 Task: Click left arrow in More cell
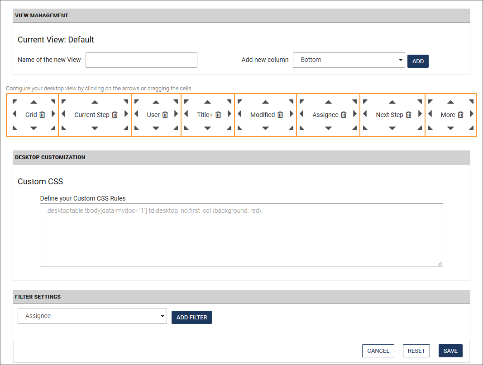430,114
